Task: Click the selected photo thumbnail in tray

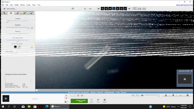Action: pos(6,99)
